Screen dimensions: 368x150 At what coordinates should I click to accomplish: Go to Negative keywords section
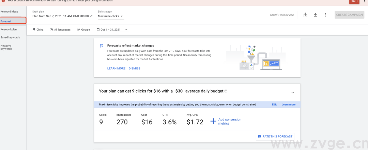pos(6,47)
